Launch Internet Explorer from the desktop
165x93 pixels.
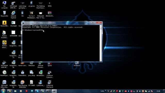click(13, 14)
